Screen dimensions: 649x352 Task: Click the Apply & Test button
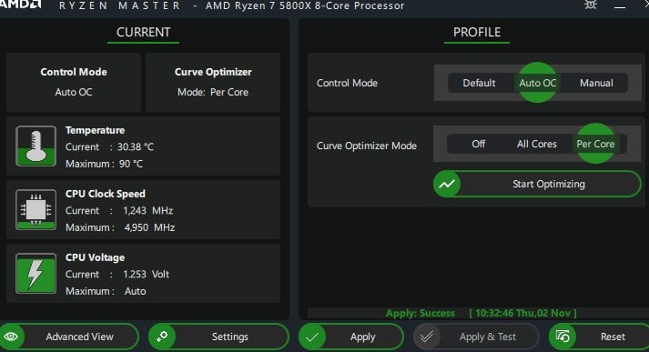(x=476, y=337)
